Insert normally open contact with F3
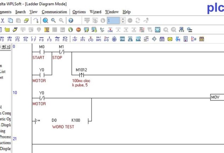Screen dimensions: 224x153 click(x=2, y=39)
